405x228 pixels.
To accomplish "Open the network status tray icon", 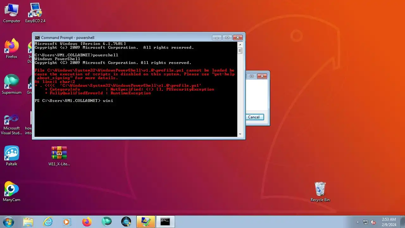I will pyautogui.click(x=365, y=222).
